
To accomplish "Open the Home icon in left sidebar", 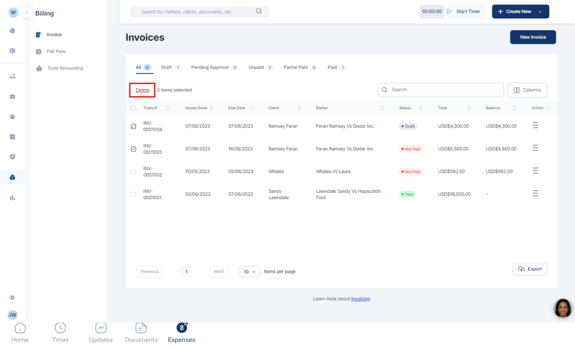I will [12, 30].
